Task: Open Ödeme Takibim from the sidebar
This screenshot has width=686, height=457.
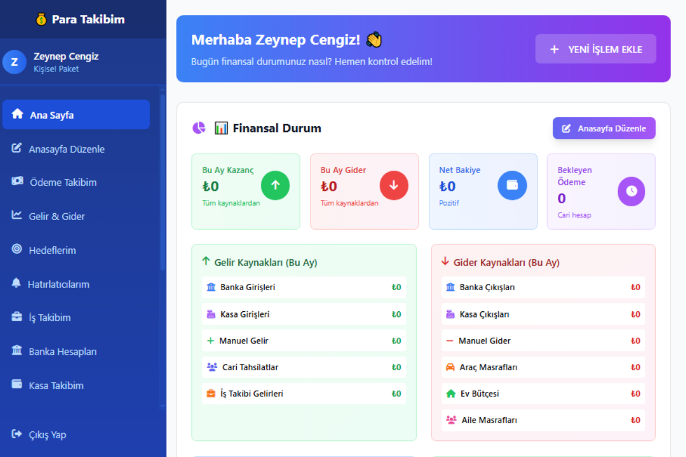Action: tap(63, 183)
